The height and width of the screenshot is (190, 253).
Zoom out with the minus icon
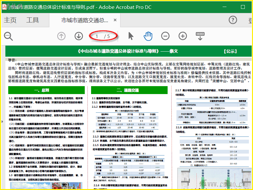(x=165, y=36)
